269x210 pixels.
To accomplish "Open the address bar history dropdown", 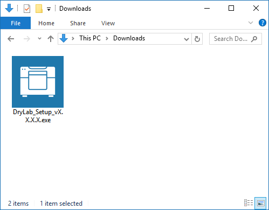I will tap(187, 39).
